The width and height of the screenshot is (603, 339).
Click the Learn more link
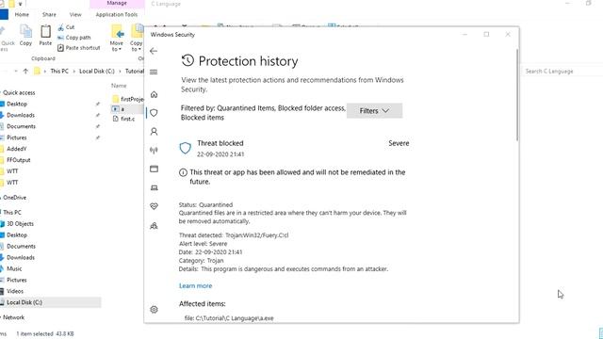(195, 286)
